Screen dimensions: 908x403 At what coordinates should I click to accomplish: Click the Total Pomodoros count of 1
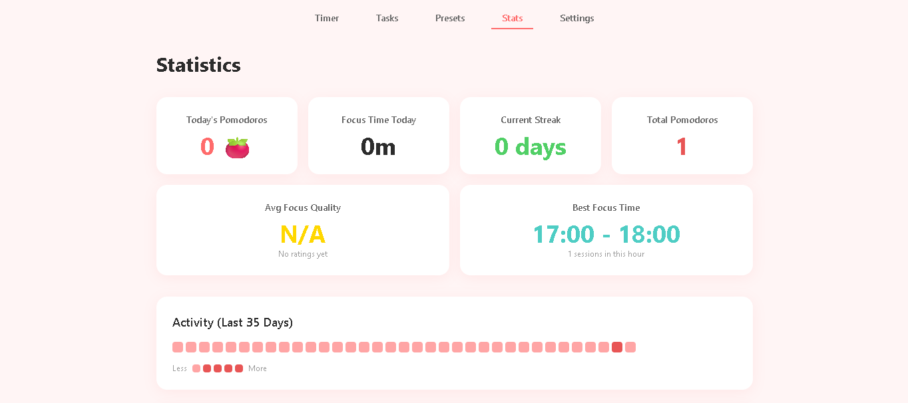point(682,147)
